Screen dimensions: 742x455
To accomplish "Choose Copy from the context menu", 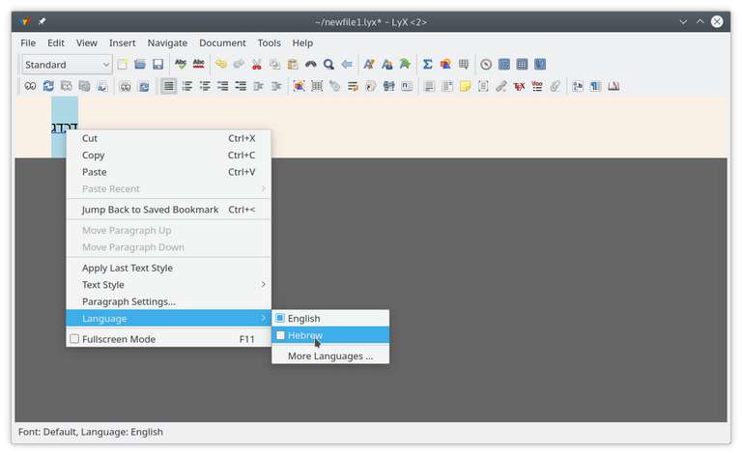I will [x=168, y=156].
